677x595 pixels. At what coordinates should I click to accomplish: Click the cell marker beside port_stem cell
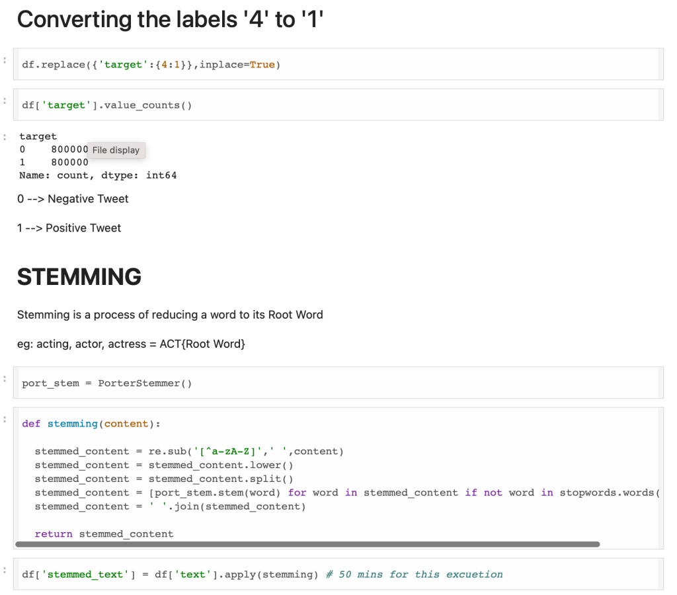(x=5, y=379)
